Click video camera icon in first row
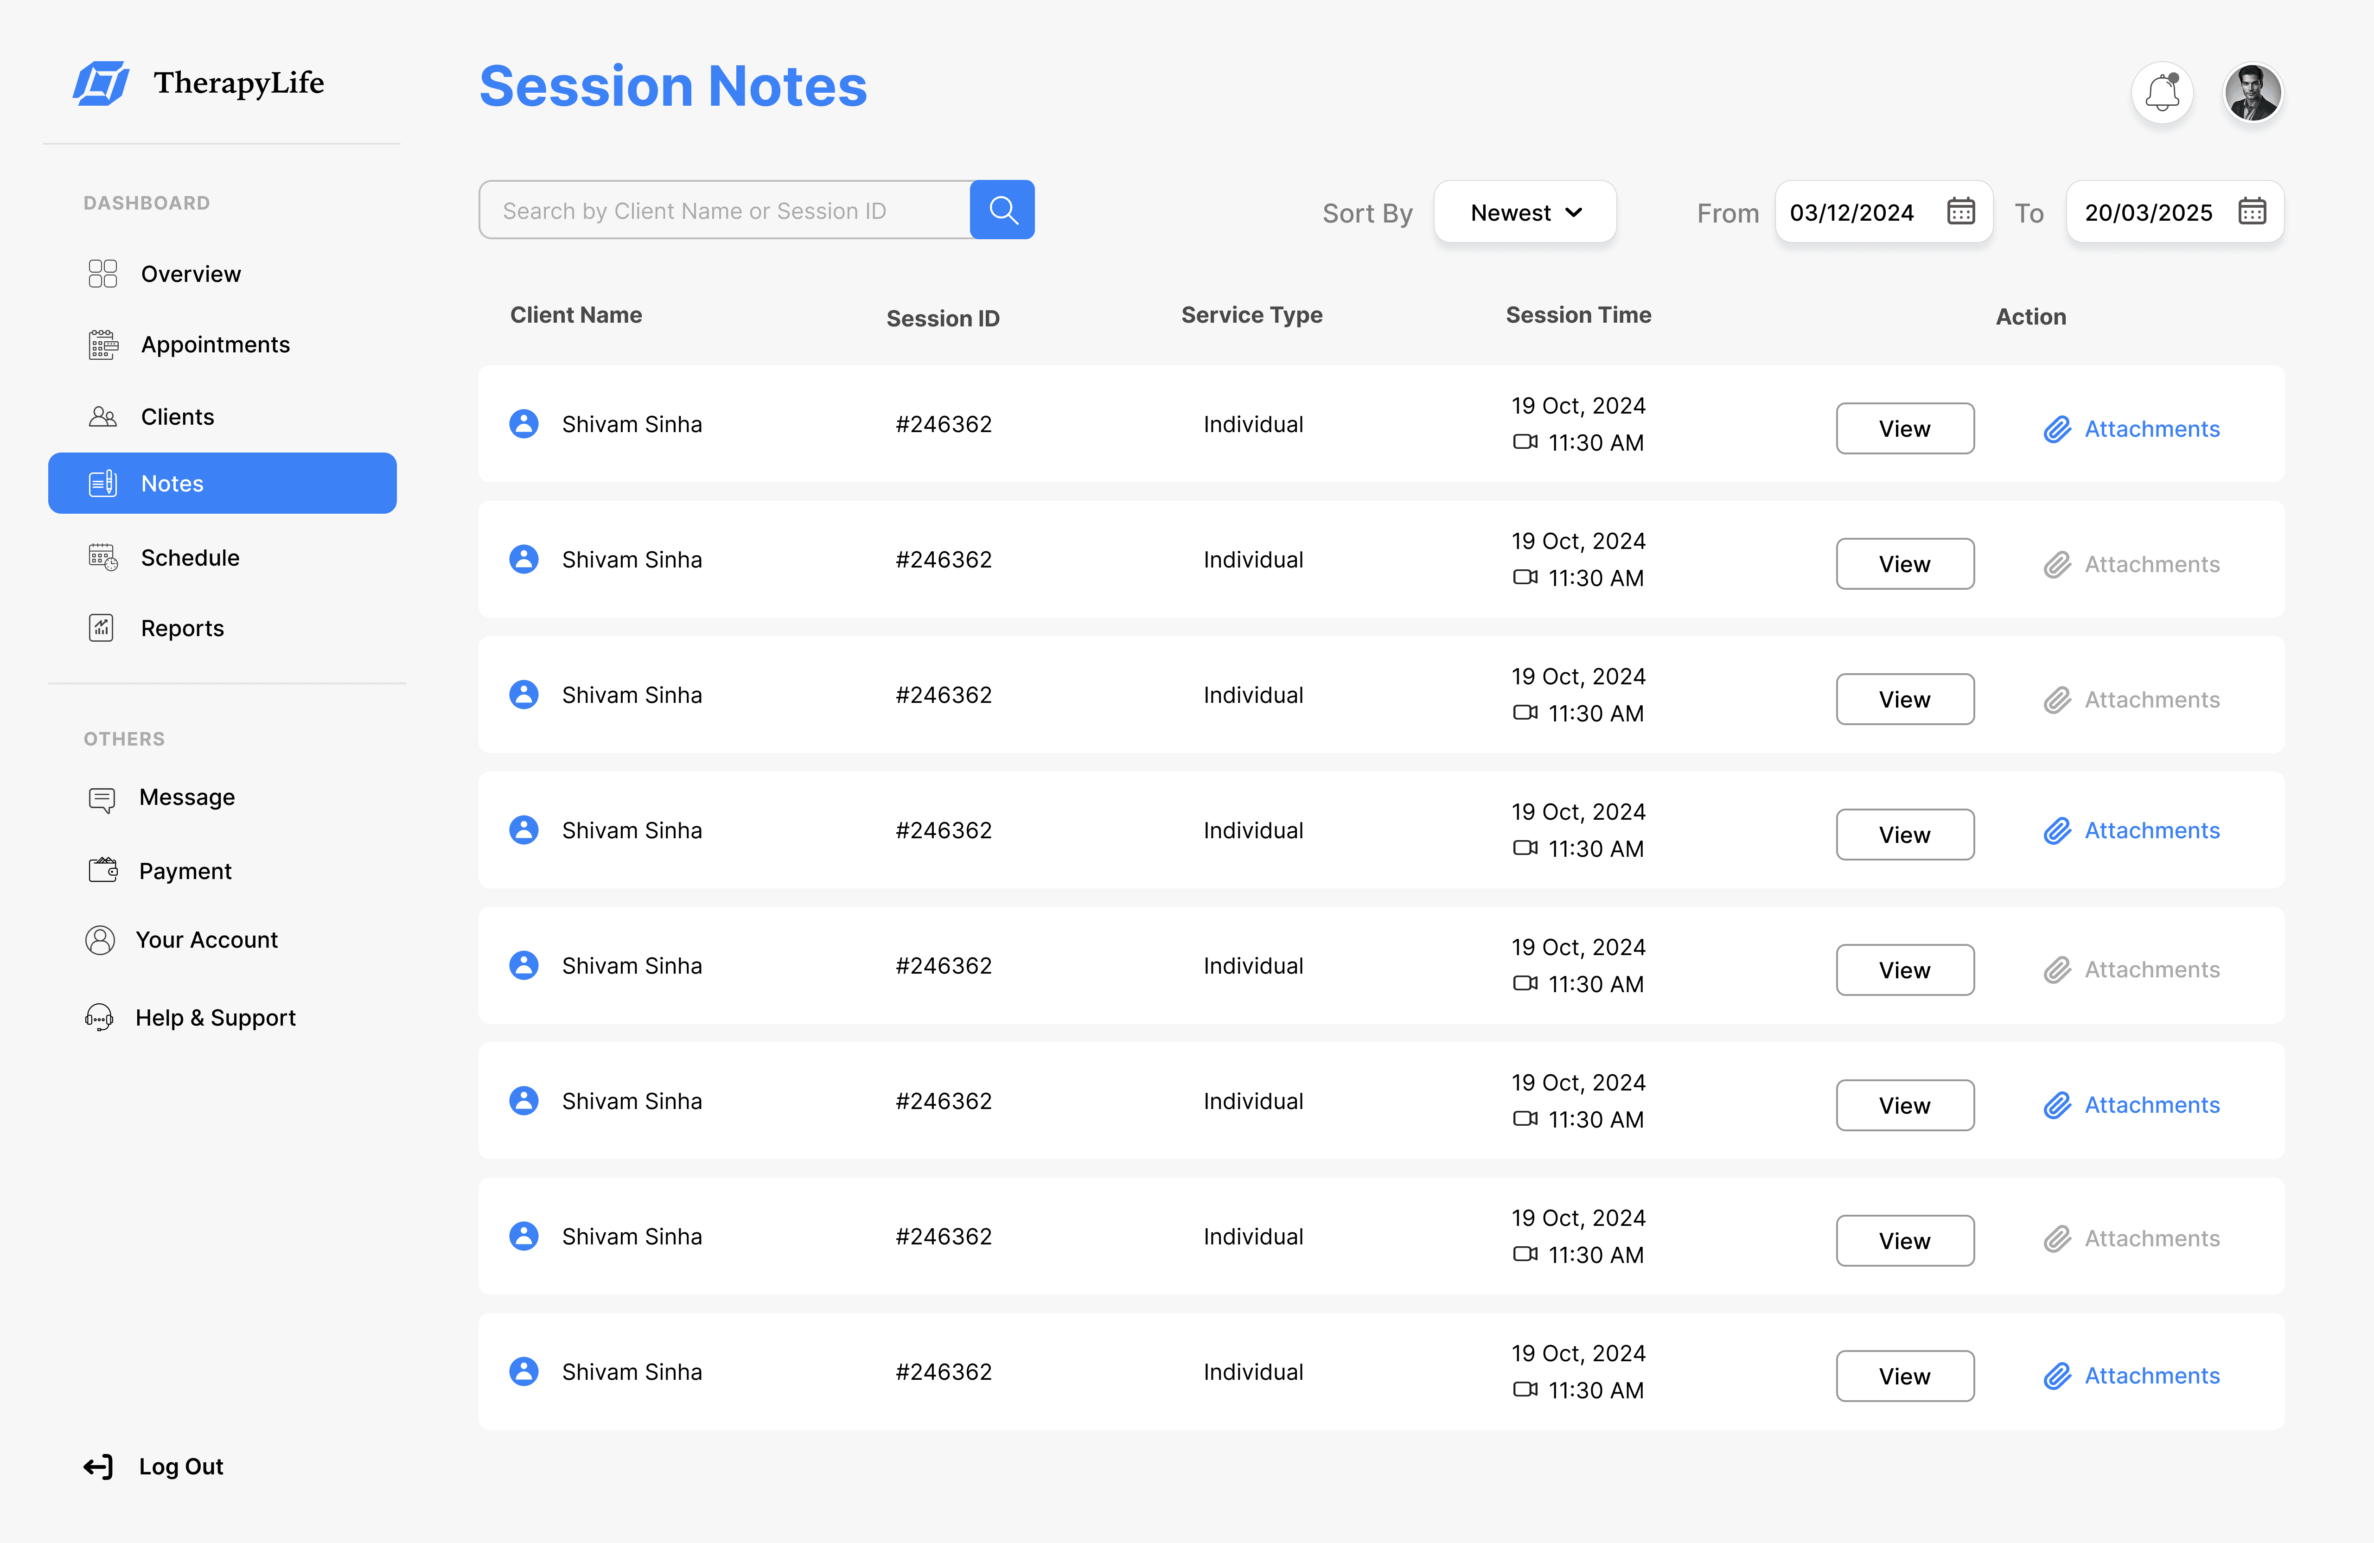This screenshot has width=2374, height=1543. click(1525, 442)
